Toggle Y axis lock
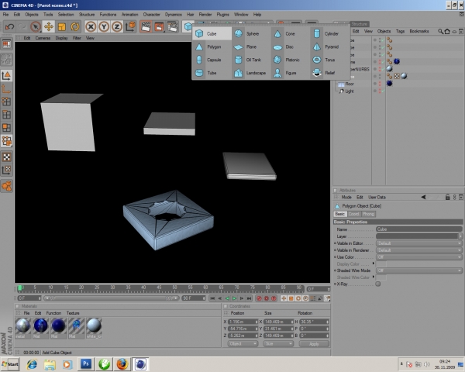 click(104, 26)
